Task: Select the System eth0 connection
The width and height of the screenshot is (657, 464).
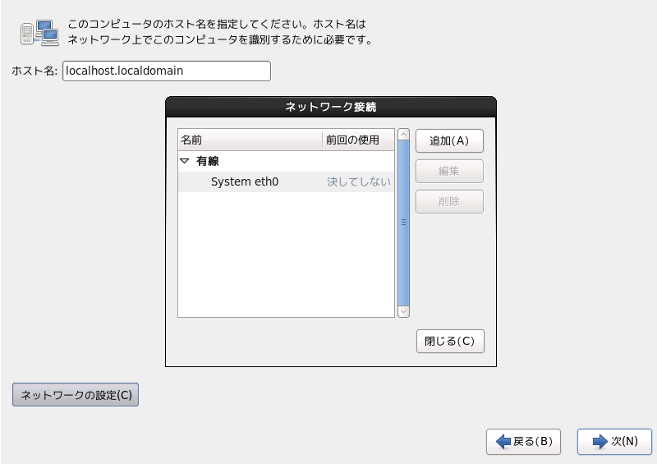Action: pos(245,181)
